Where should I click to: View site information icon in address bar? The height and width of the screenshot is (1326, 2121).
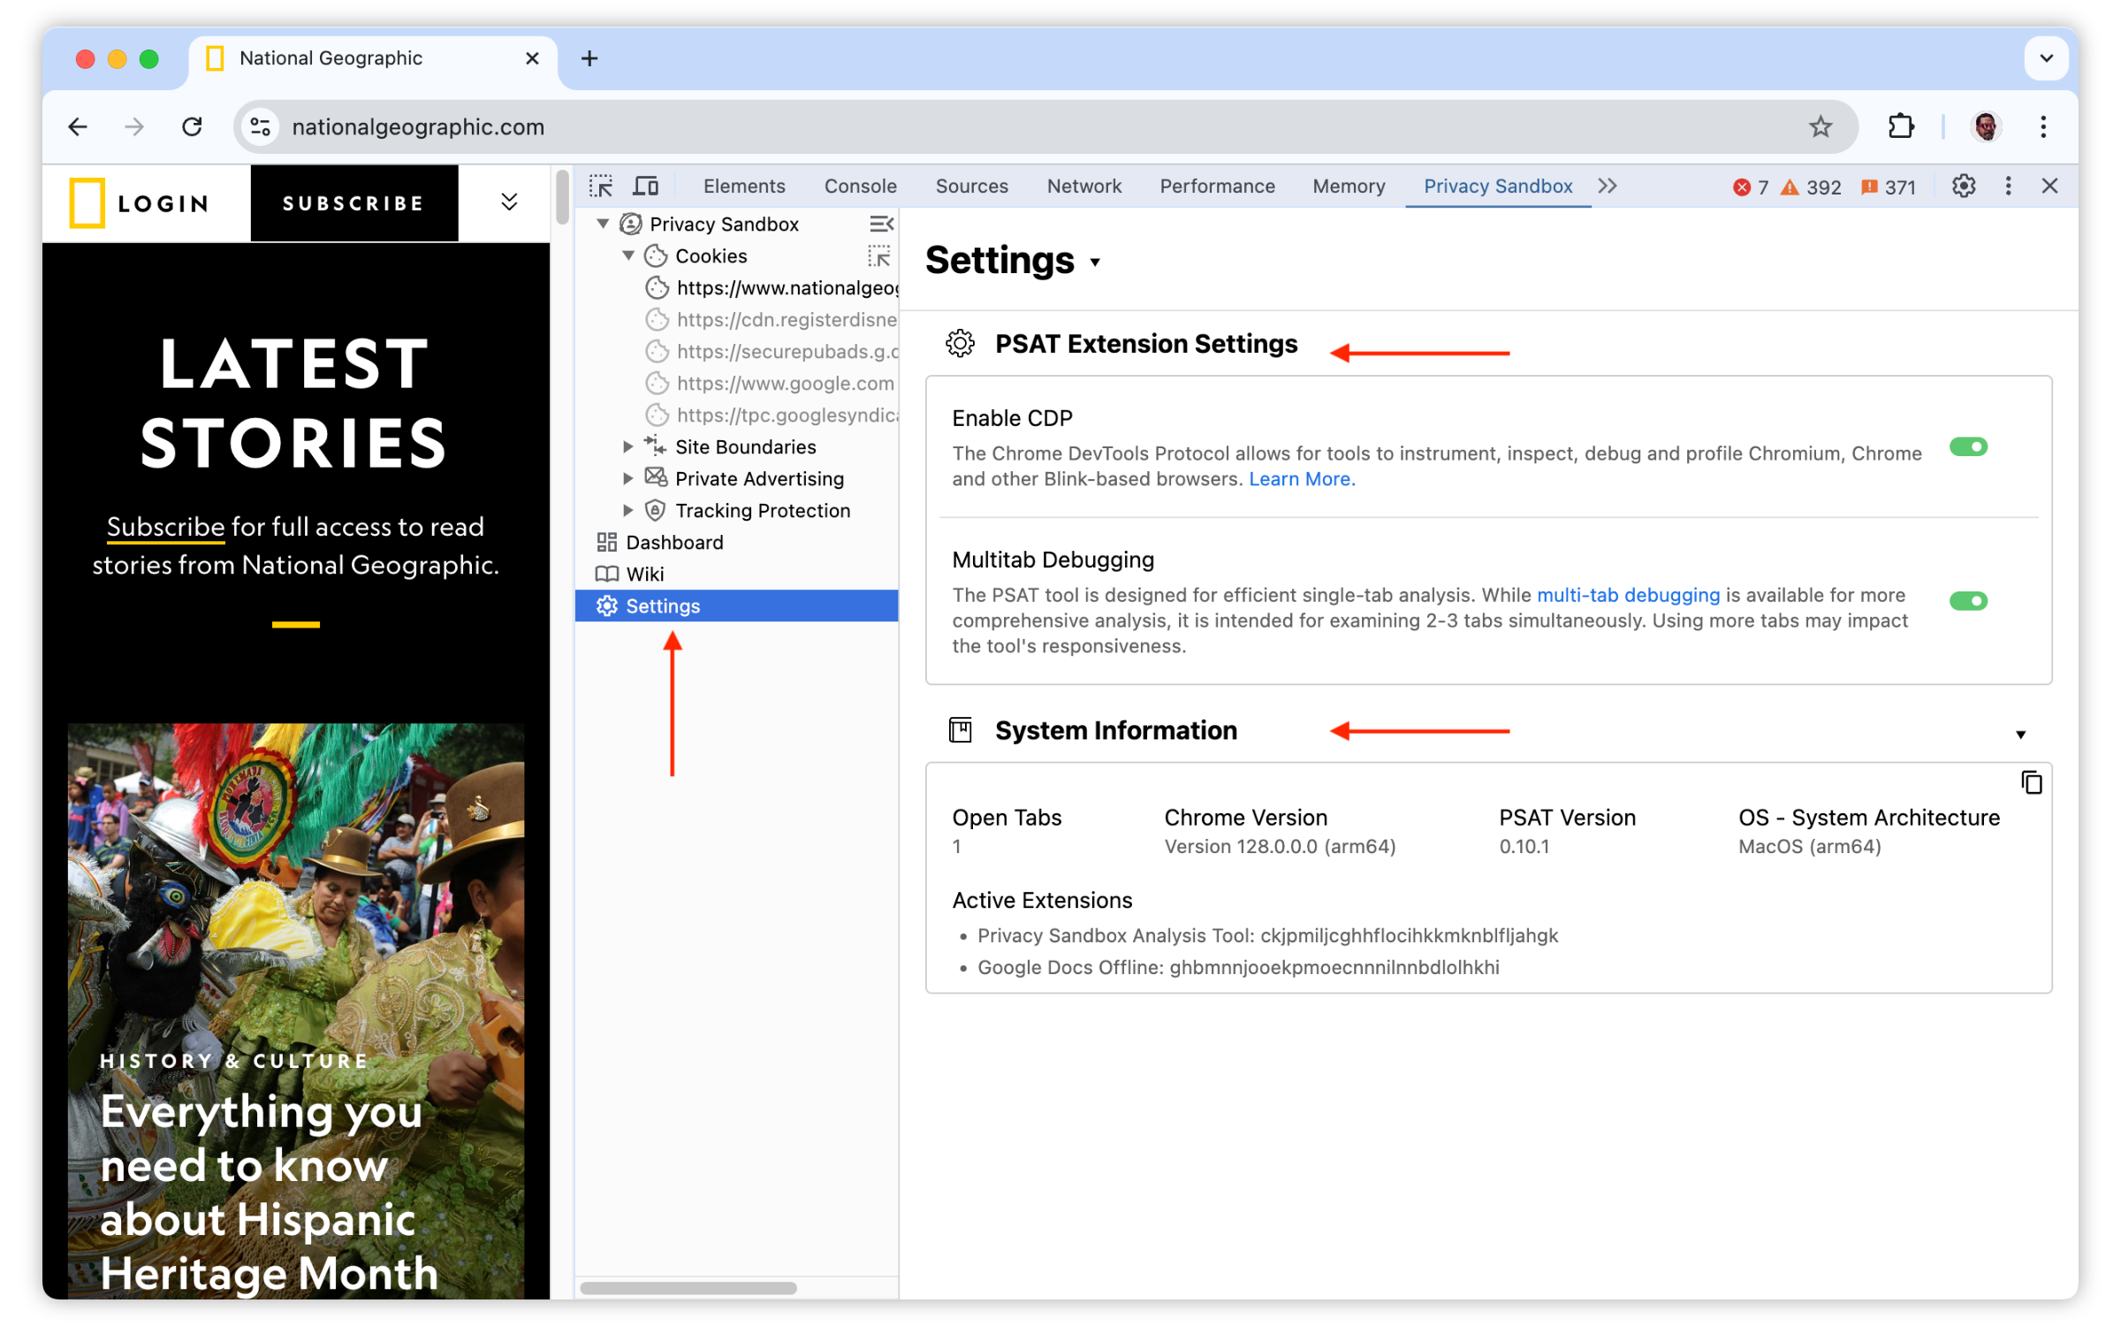261,126
